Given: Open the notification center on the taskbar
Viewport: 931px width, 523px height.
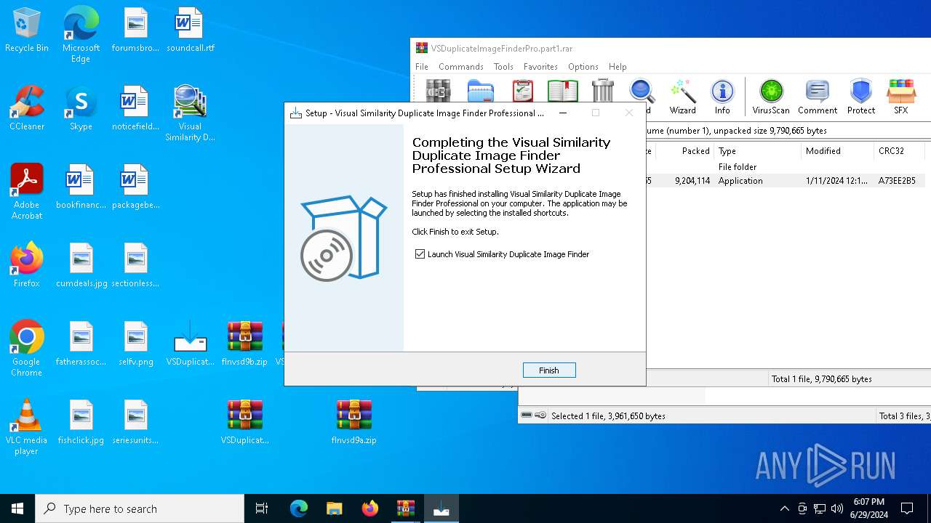Looking at the screenshot, I should point(907,508).
